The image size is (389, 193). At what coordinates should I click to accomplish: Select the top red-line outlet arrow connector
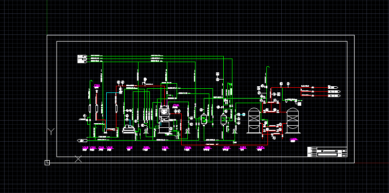333,87
